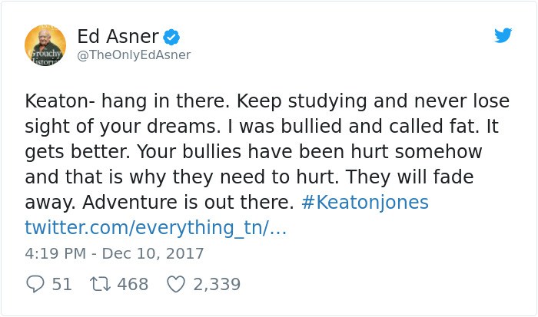
Task: Open Ed Asner's profile picture
Action: click(45, 45)
